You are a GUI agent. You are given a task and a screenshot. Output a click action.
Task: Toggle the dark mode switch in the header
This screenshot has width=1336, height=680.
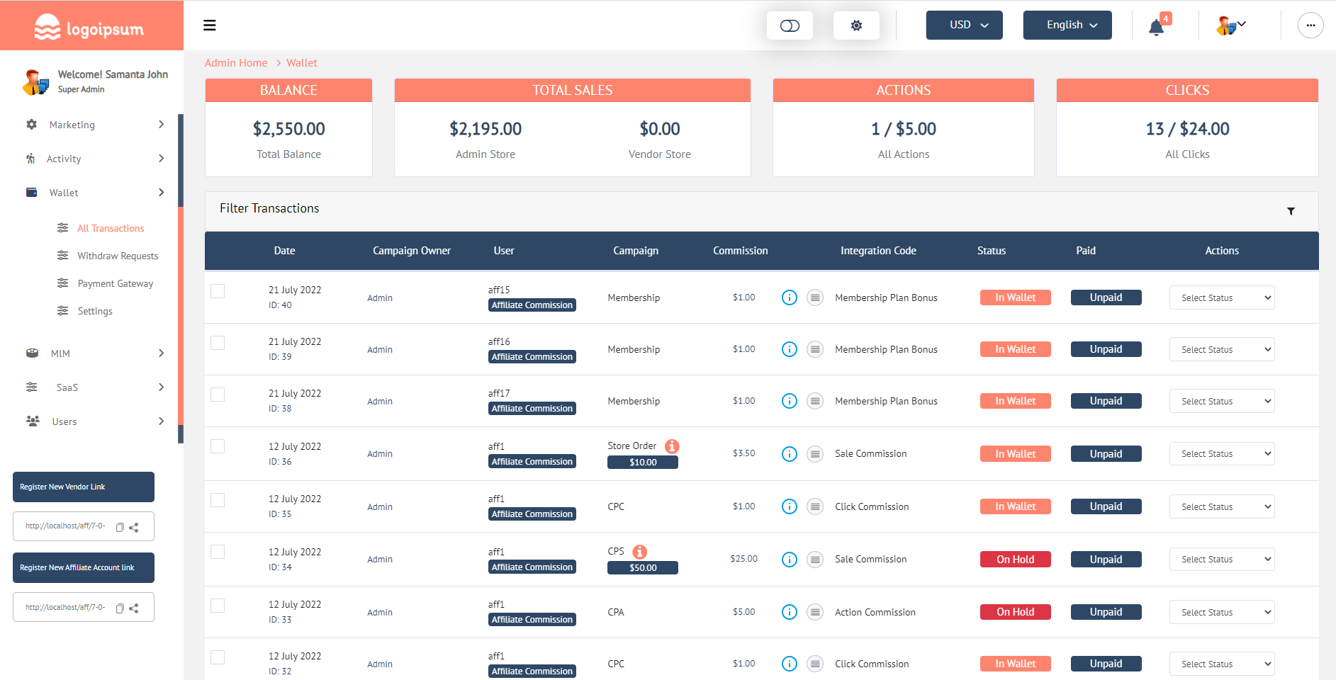(790, 25)
